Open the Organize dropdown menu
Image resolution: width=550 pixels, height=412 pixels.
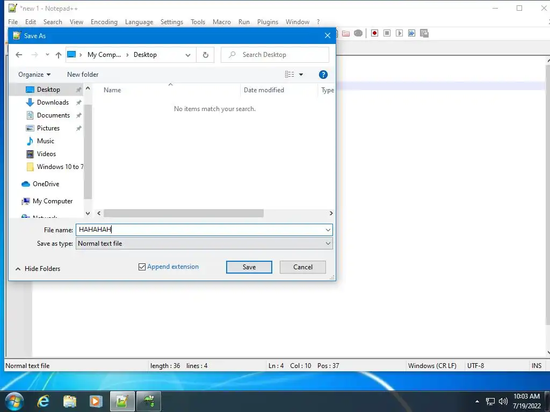point(34,75)
